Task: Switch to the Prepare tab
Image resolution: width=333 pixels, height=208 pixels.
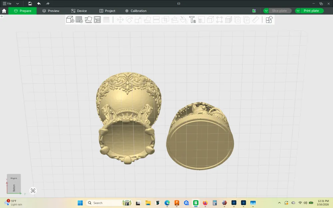Action: click(23, 11)
